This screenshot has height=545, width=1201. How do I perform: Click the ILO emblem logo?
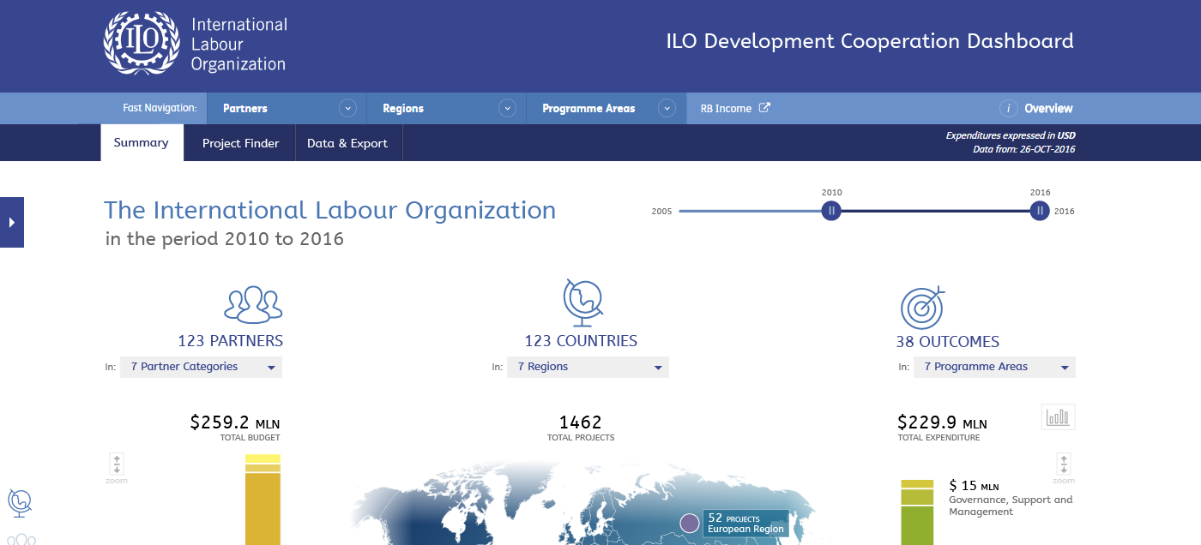(x=142, y=43)
